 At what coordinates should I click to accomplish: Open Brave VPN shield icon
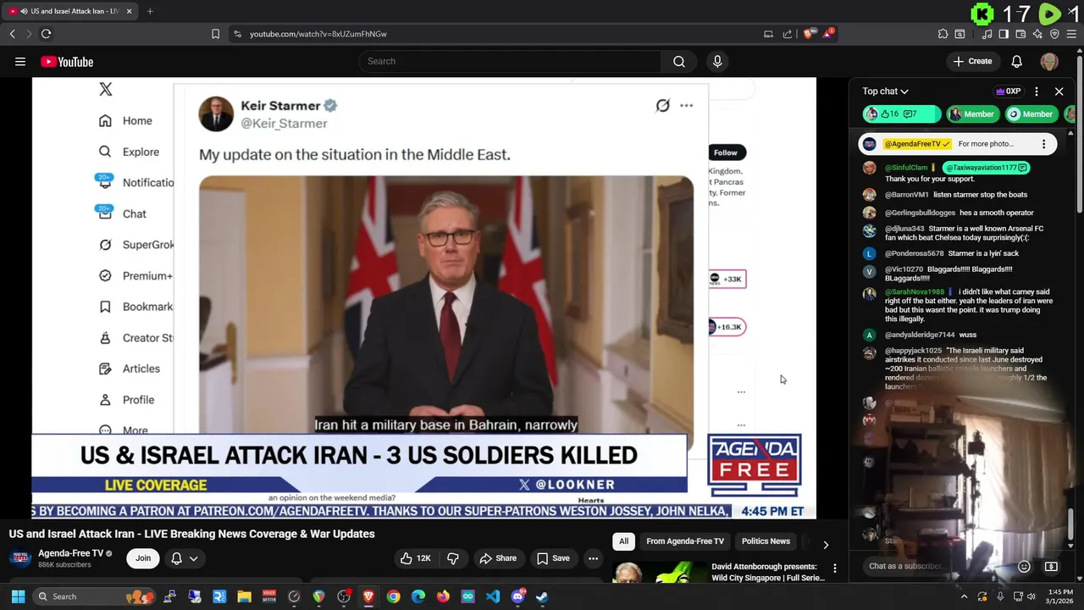pos(1054,34)
